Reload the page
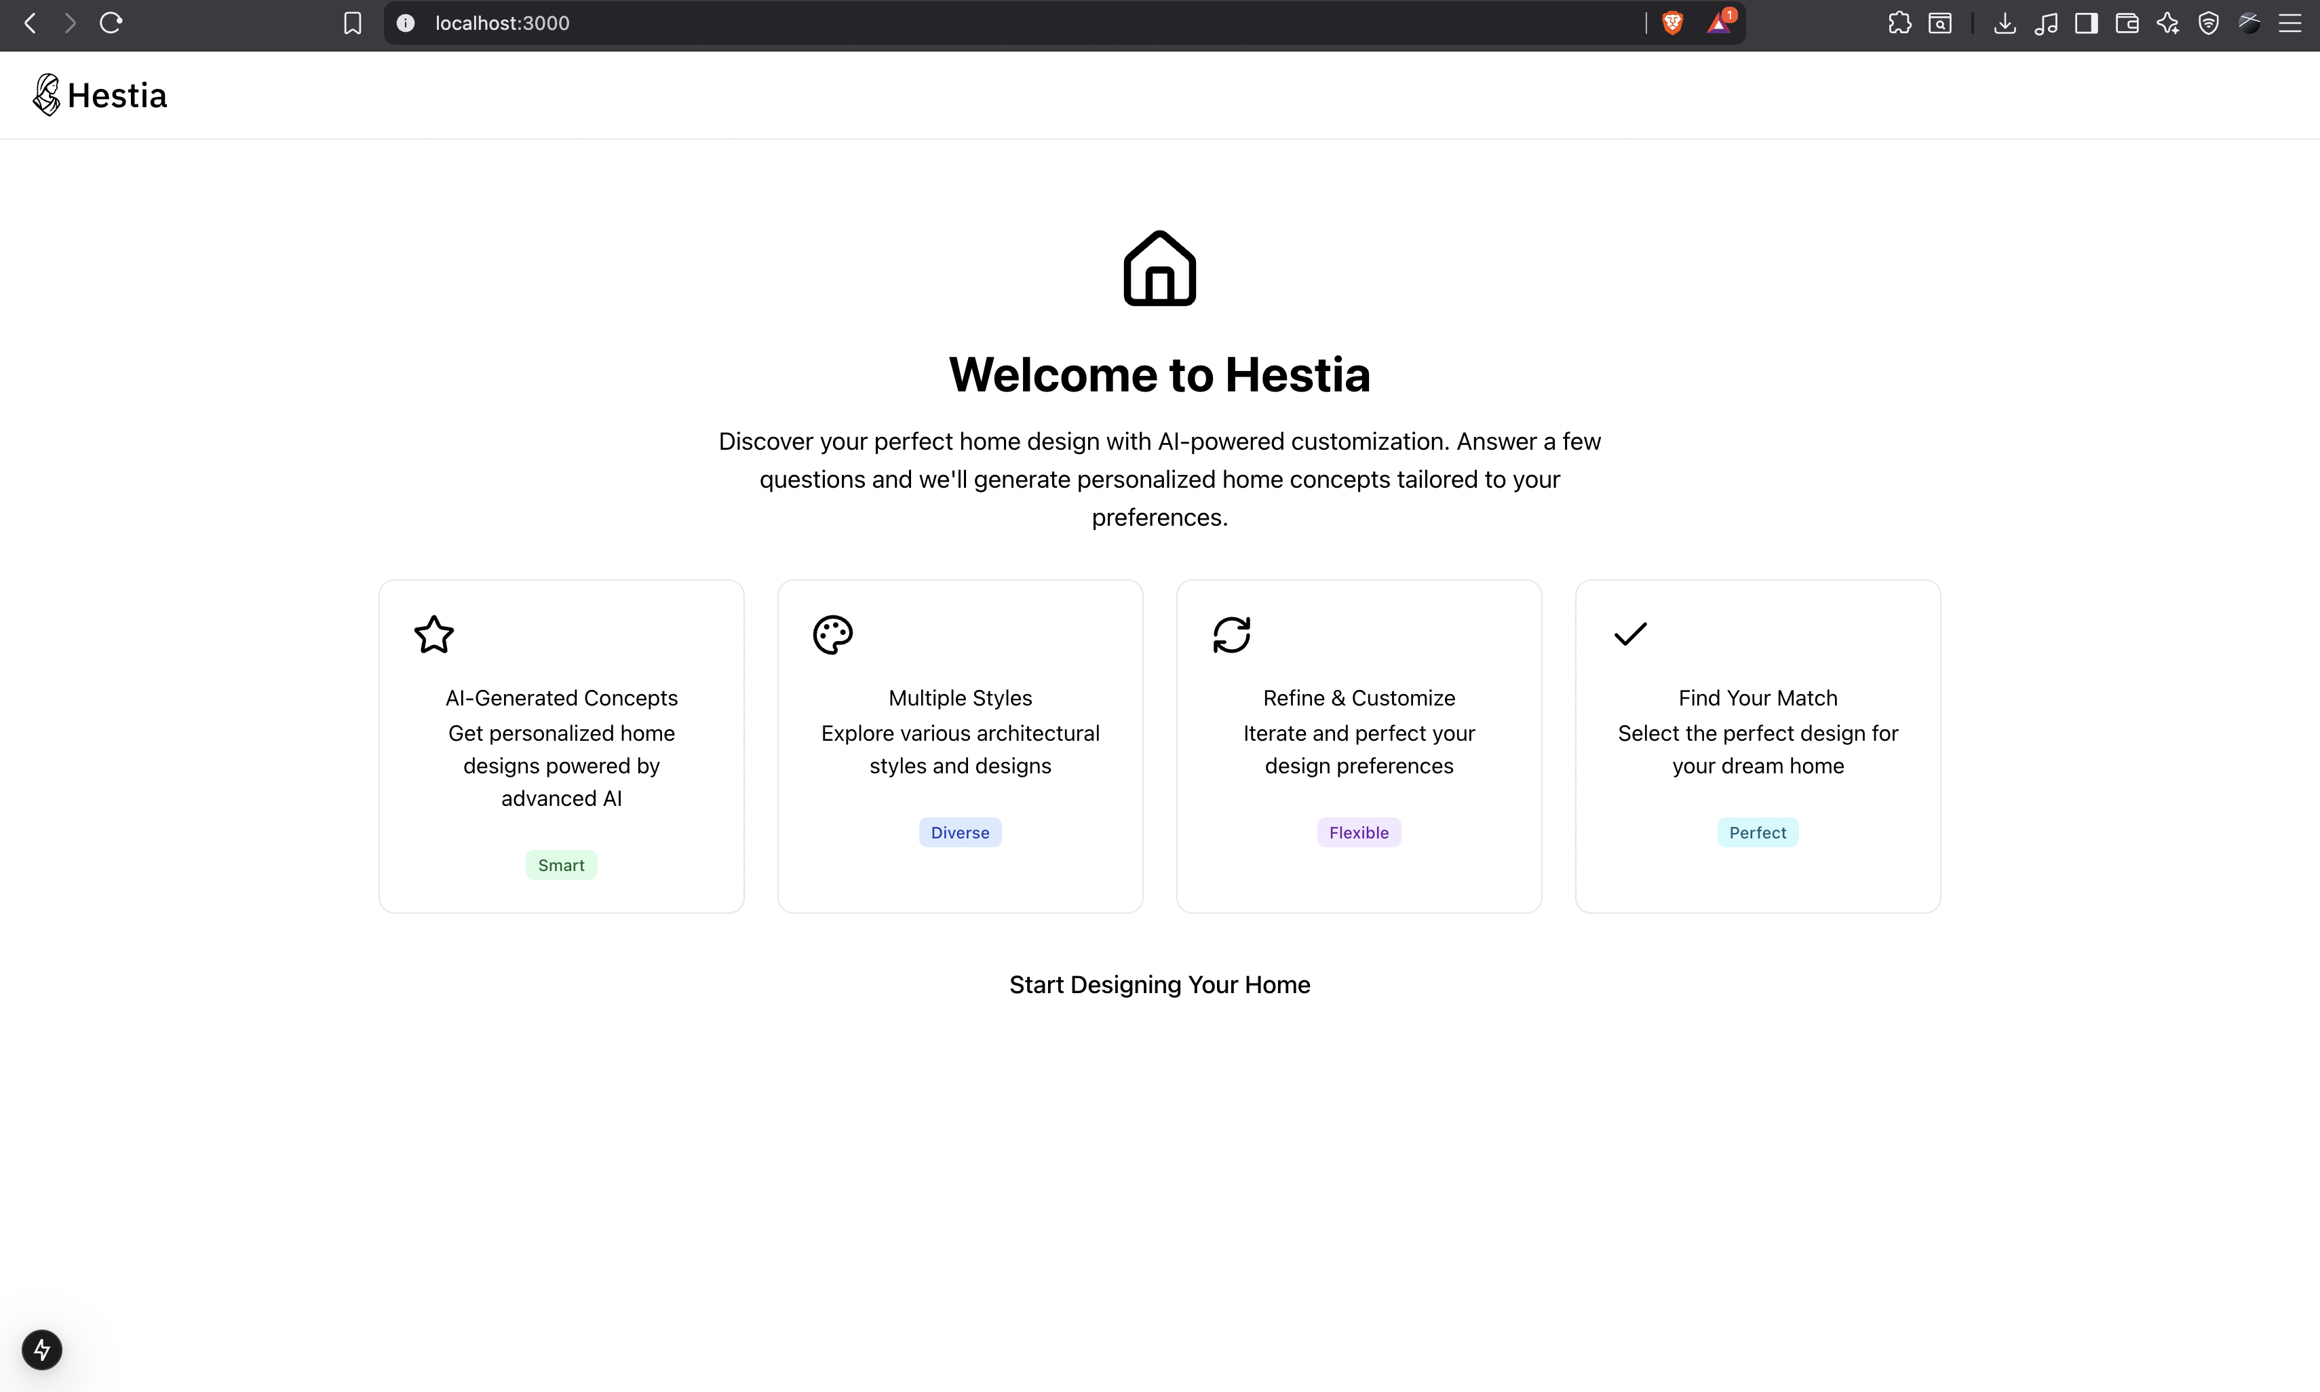This screenshot has width=2320, height=1392. coord(111,24)
